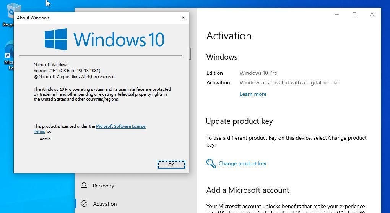Click the Activation page heading
Image resolution: width=390 pixels, height=213 pixels.
click(x=229, y=36)
